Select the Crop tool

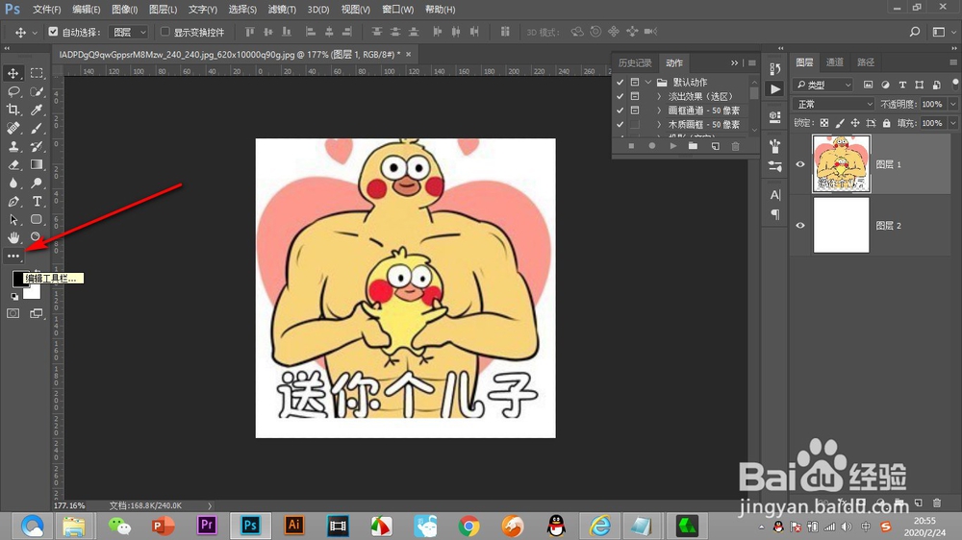[x=13, y=110]
